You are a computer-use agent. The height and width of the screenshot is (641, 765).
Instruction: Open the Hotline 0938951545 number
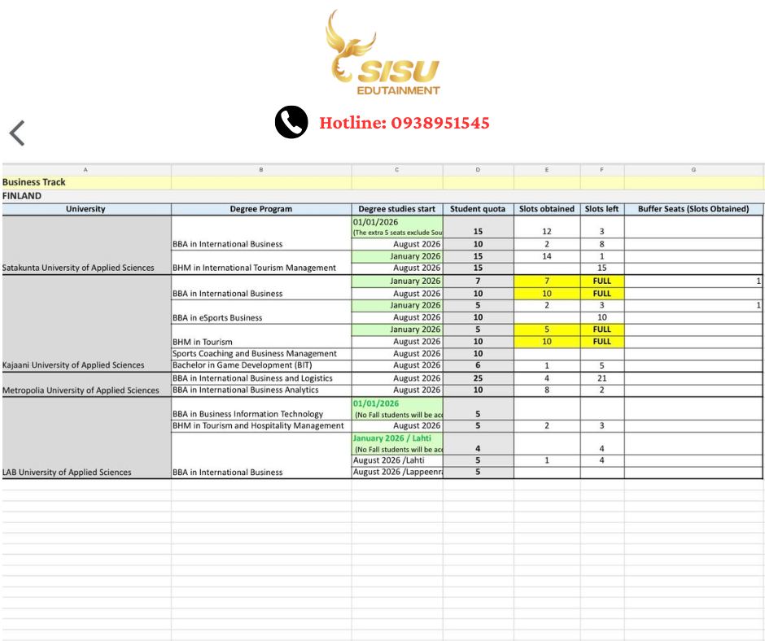pos(404,123)
